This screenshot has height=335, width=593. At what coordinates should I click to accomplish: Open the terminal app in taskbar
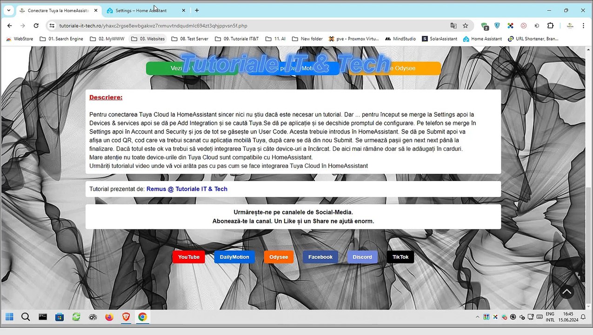point(42,317)
